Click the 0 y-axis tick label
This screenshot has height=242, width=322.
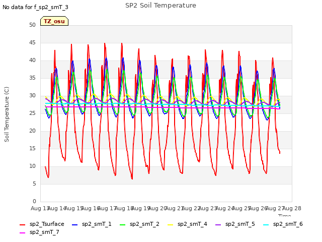(x=34, y=201)
